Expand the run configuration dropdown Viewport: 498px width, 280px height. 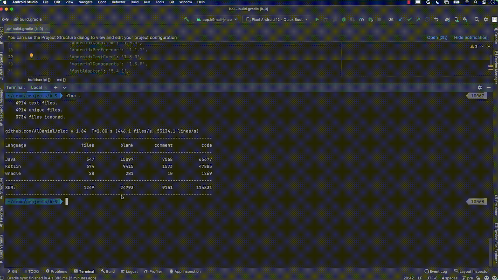217,19
